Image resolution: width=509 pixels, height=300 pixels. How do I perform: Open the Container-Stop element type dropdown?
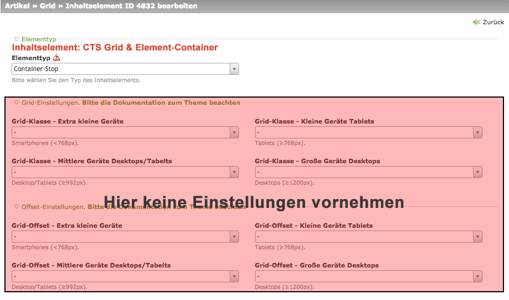(125, 69)
